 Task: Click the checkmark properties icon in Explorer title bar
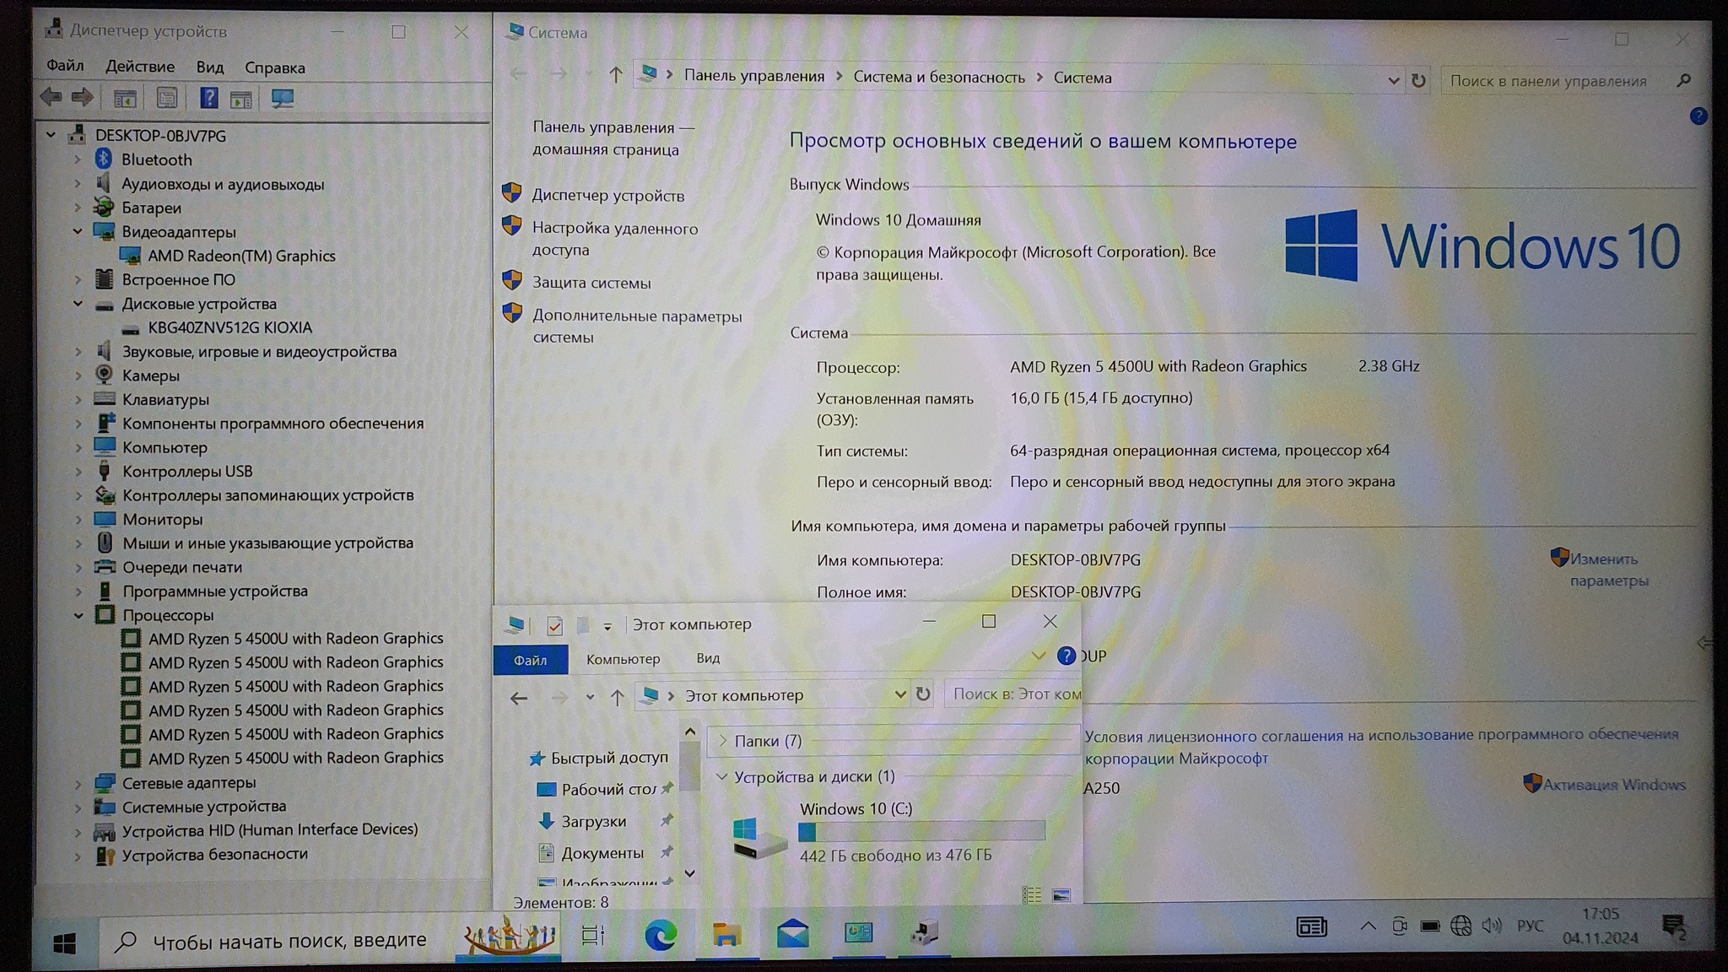click(x=554, y=625)
